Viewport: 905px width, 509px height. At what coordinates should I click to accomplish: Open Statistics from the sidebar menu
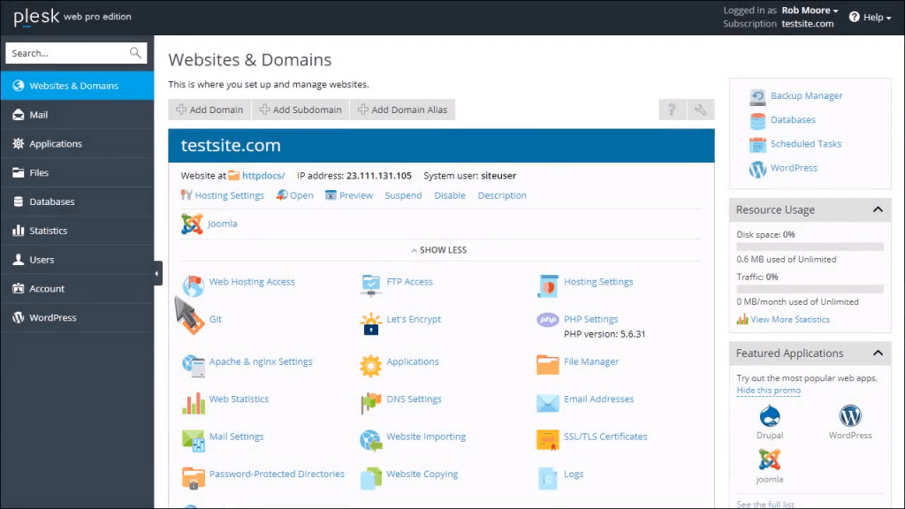click(48, 231)
